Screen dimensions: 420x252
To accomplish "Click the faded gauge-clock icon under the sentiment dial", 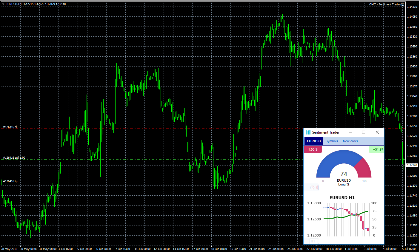I will 312,188.
